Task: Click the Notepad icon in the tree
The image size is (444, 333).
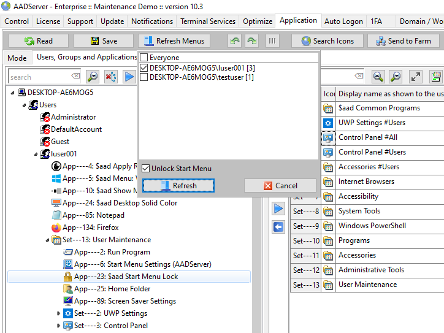Action: (56, 215)
